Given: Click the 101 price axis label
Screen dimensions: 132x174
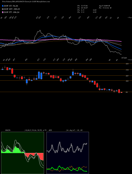Looking at the screenshot, I should (x=127, y=81).
